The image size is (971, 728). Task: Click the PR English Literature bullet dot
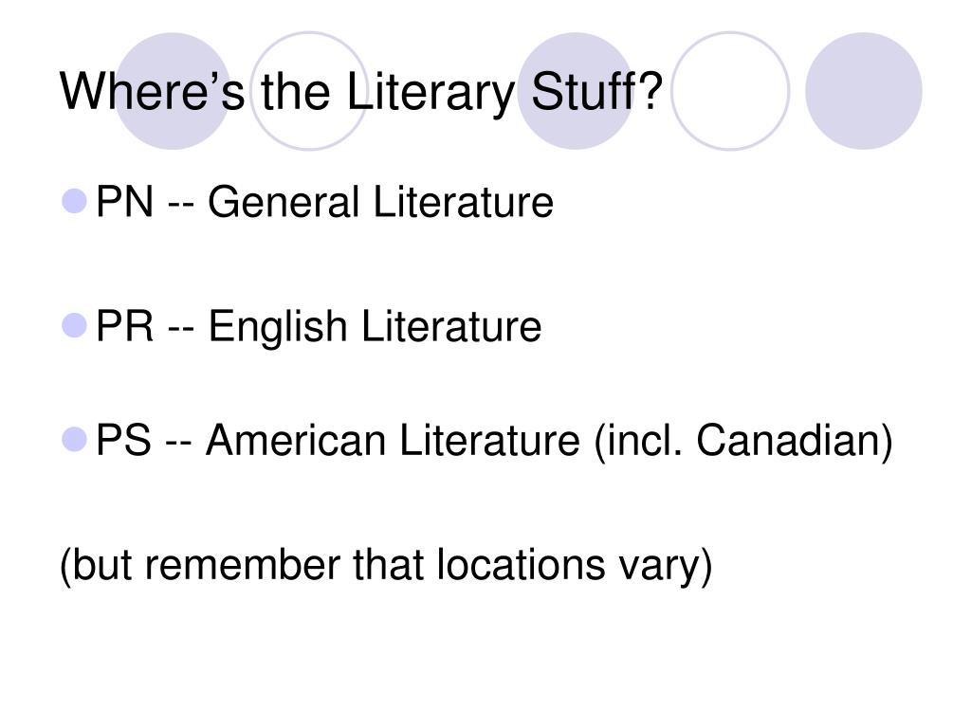(x=74, y=325)
